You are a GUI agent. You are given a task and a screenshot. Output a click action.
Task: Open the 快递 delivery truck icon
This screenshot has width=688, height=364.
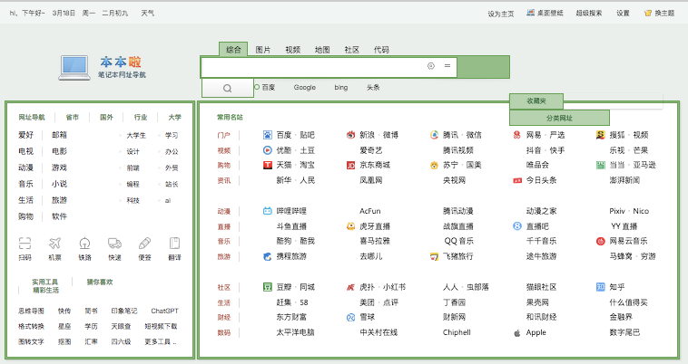point(114,243)
